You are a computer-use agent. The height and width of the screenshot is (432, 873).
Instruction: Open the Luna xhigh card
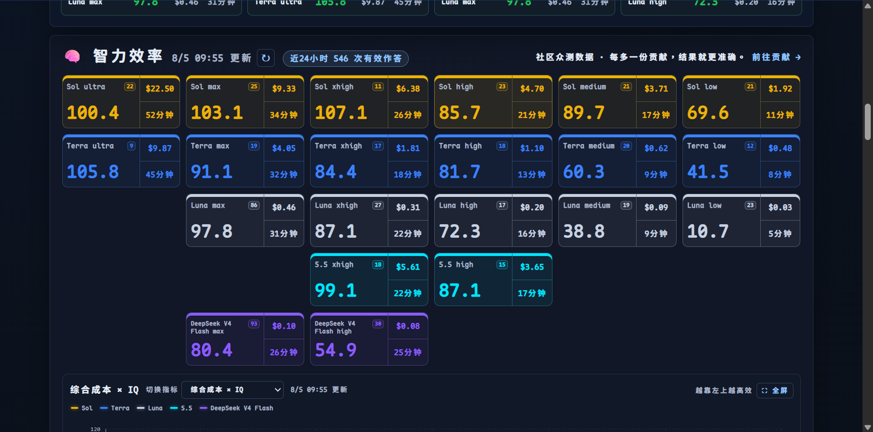[369, 221]
